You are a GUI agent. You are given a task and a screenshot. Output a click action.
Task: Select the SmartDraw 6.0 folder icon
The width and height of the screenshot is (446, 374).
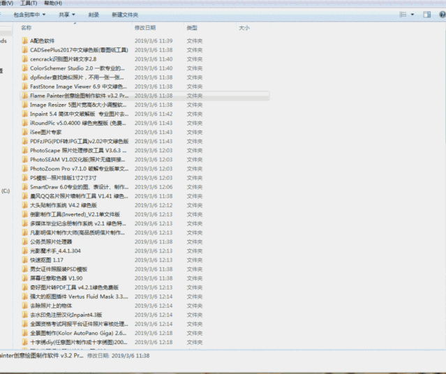[25, 187]
